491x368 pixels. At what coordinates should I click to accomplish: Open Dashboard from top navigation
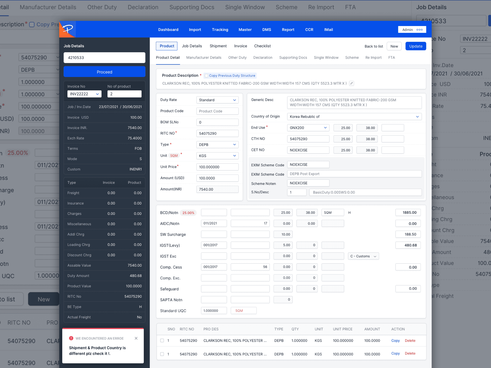pos(168,30)
